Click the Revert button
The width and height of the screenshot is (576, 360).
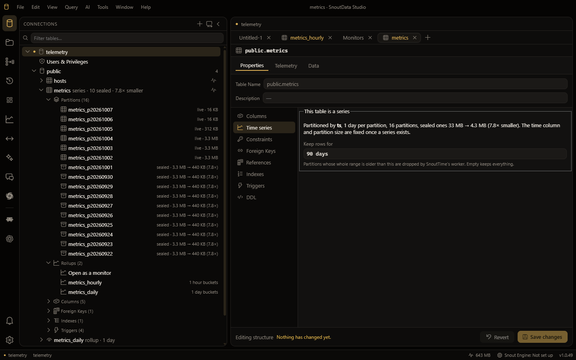[497, 337]
